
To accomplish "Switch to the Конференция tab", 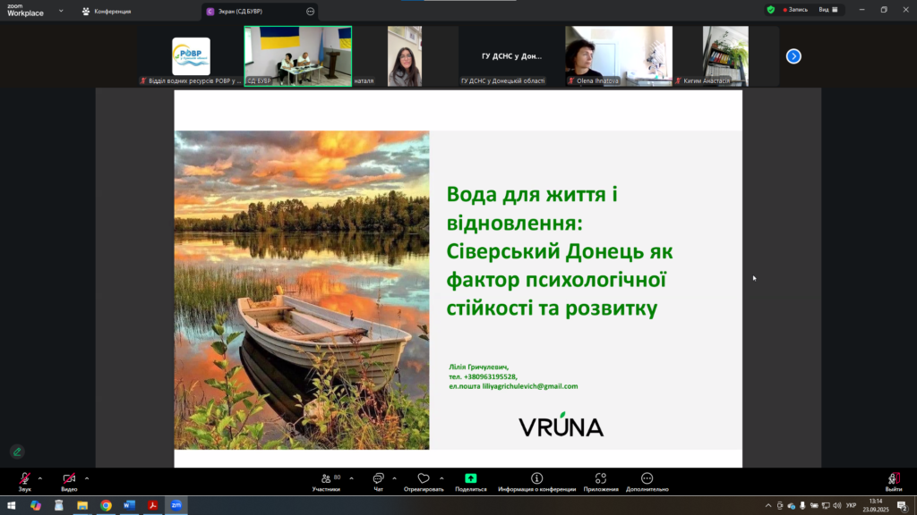I will [x=107, y=12].
